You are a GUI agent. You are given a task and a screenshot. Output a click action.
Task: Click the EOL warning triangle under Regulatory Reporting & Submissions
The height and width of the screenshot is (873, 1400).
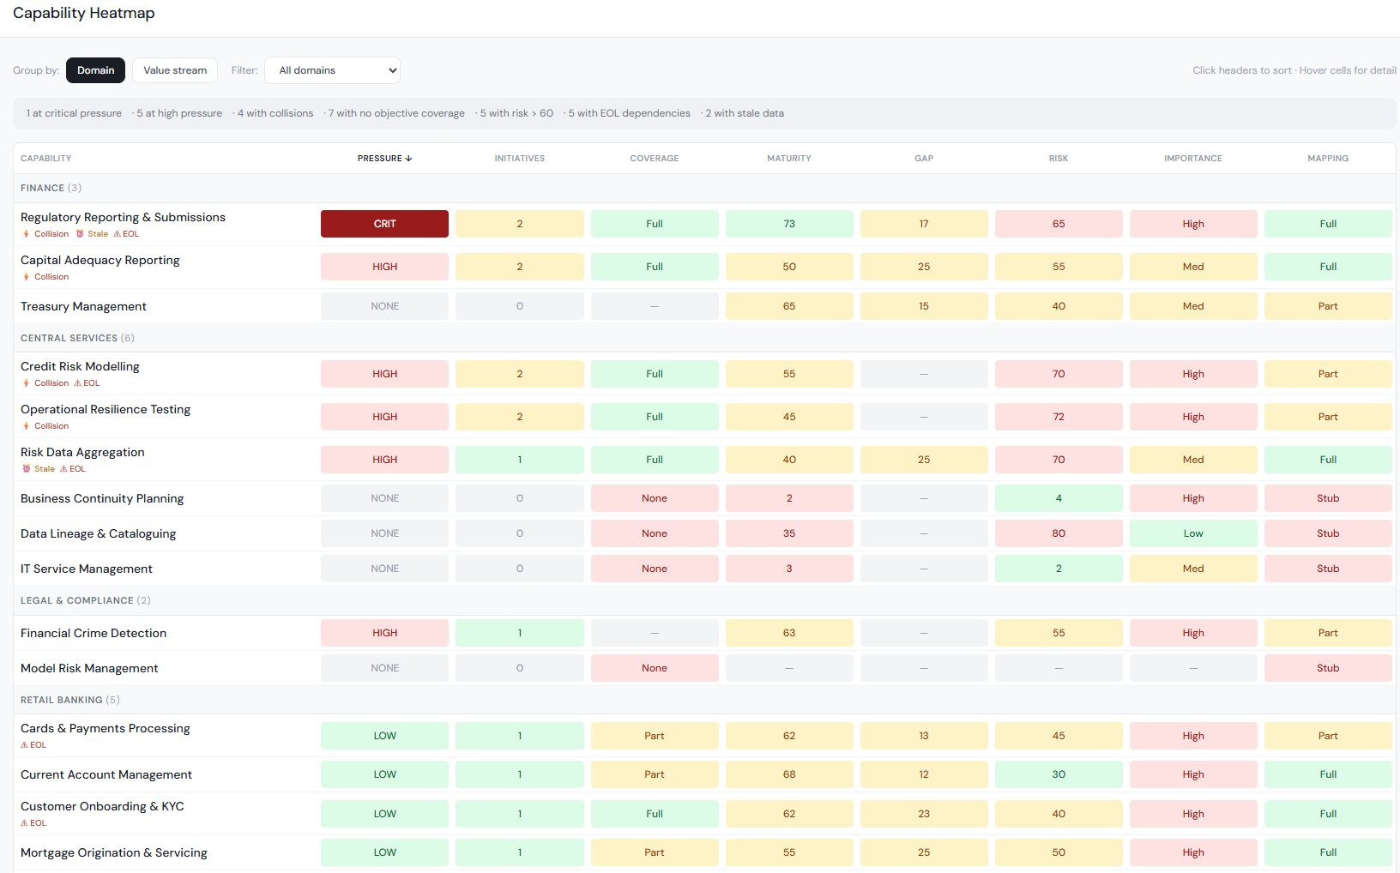coord(118,233)
